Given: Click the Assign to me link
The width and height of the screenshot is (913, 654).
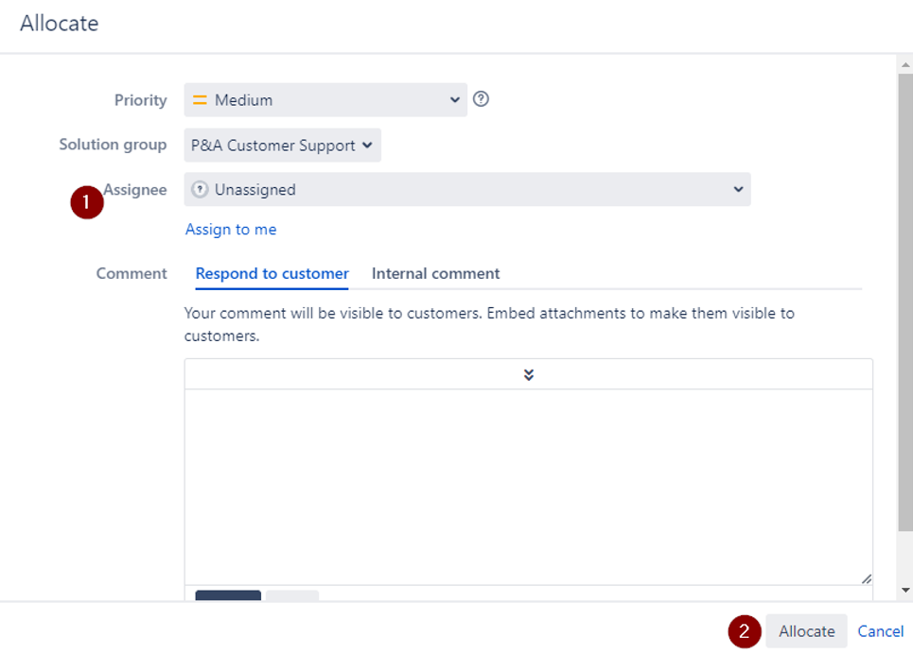Looking at the screenshot, I should tap(231, 230).
